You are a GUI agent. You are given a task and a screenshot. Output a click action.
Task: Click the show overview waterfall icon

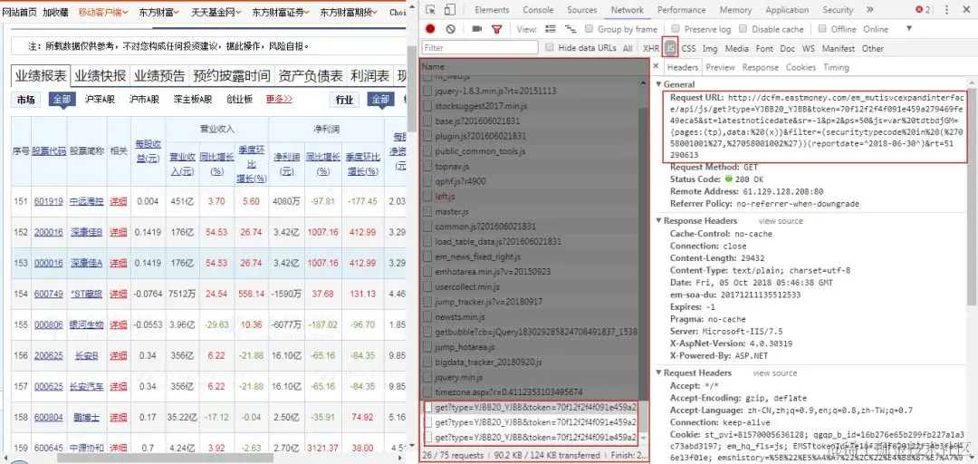(570, 29)
